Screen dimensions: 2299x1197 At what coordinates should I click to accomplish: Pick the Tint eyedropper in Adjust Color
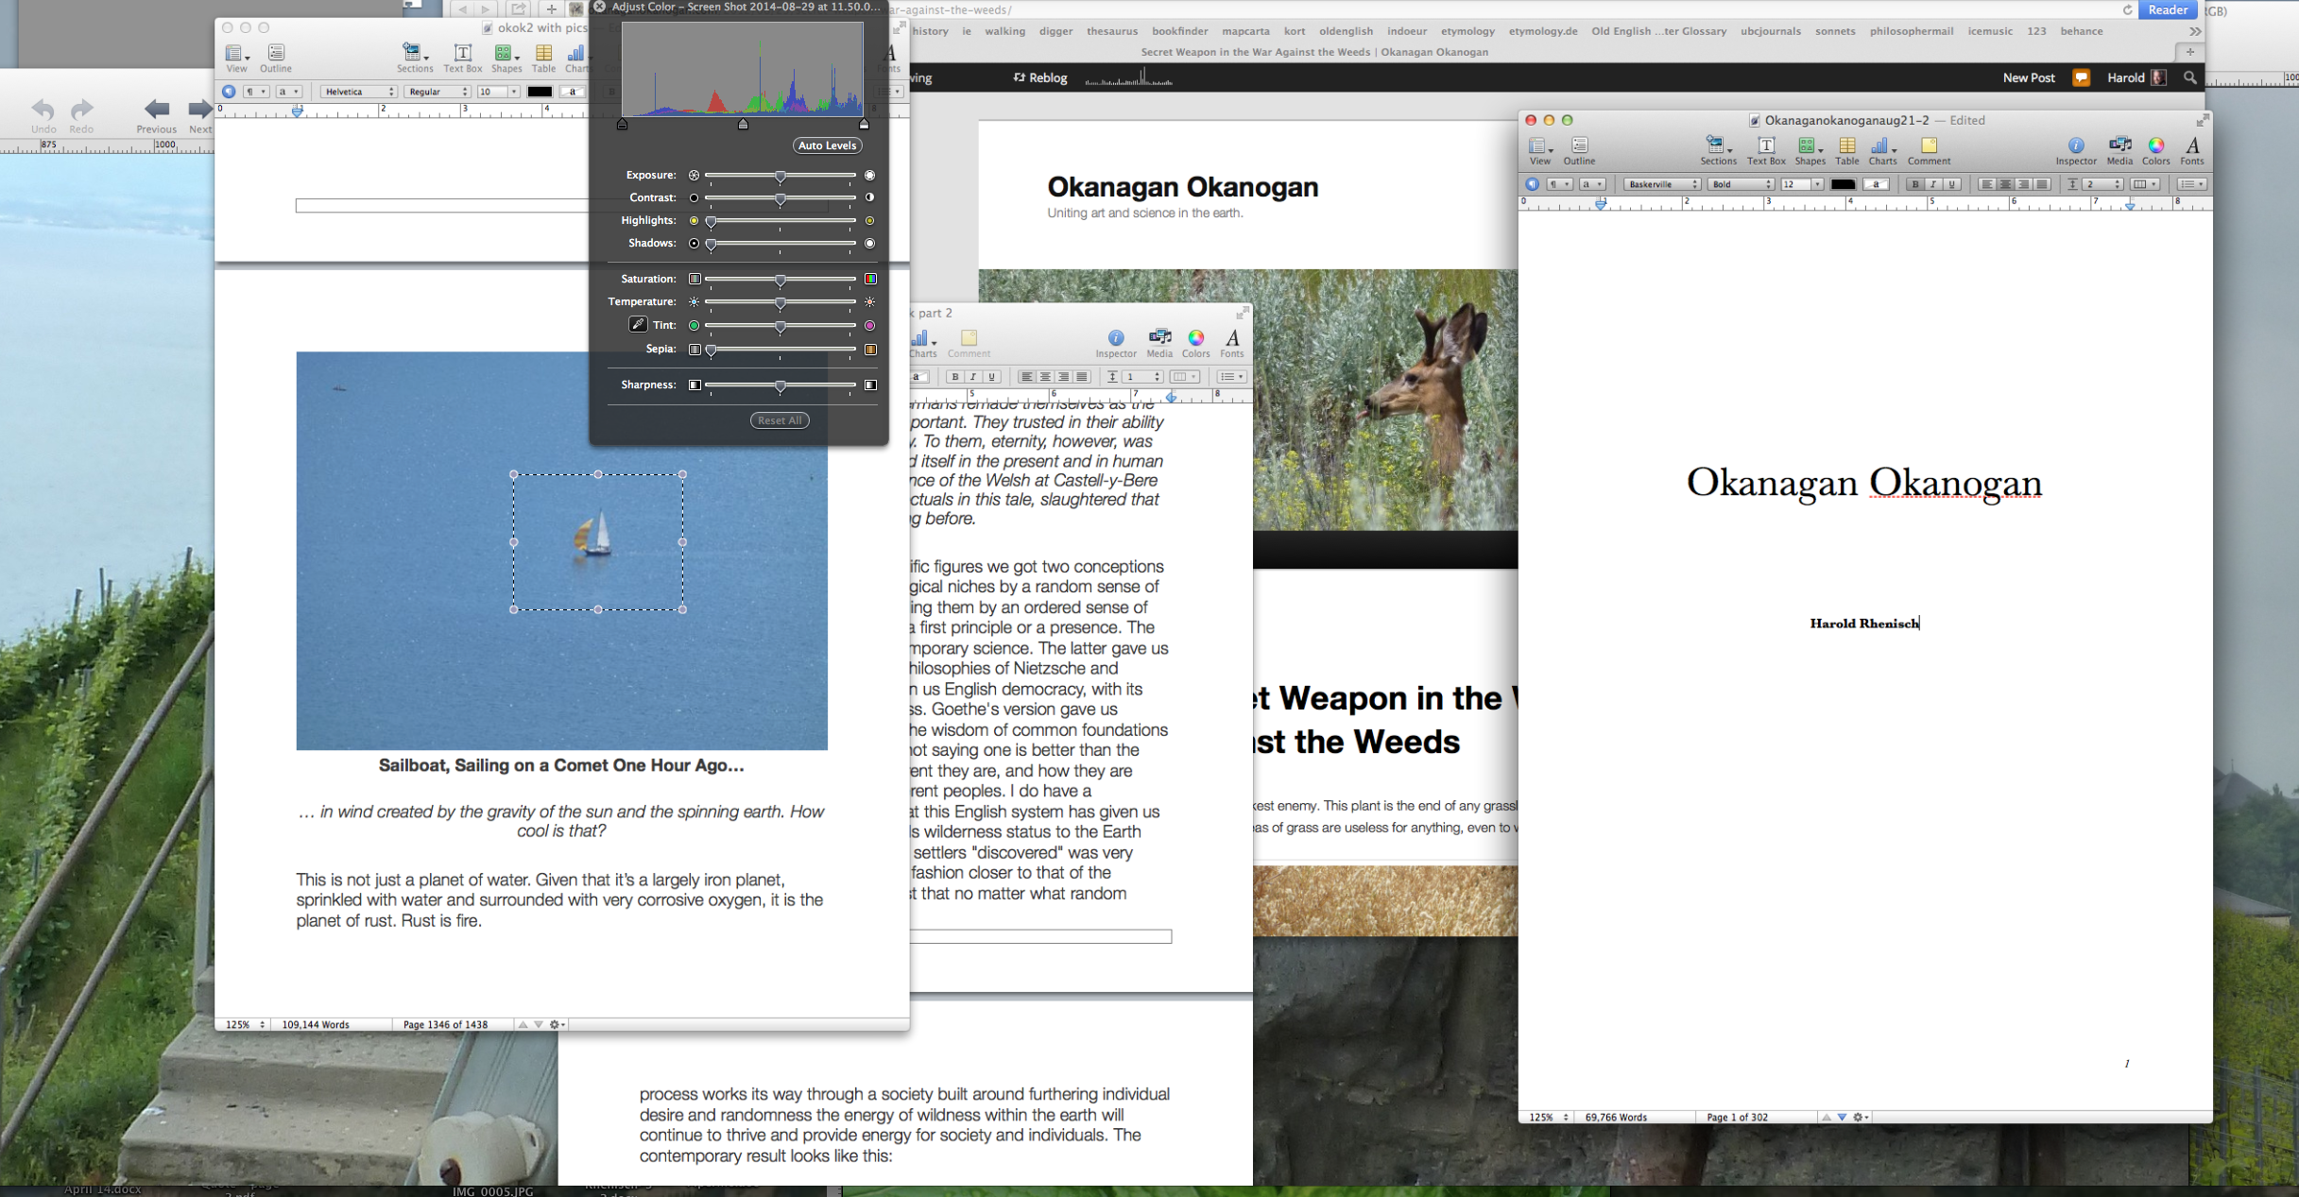coord(638,325)
